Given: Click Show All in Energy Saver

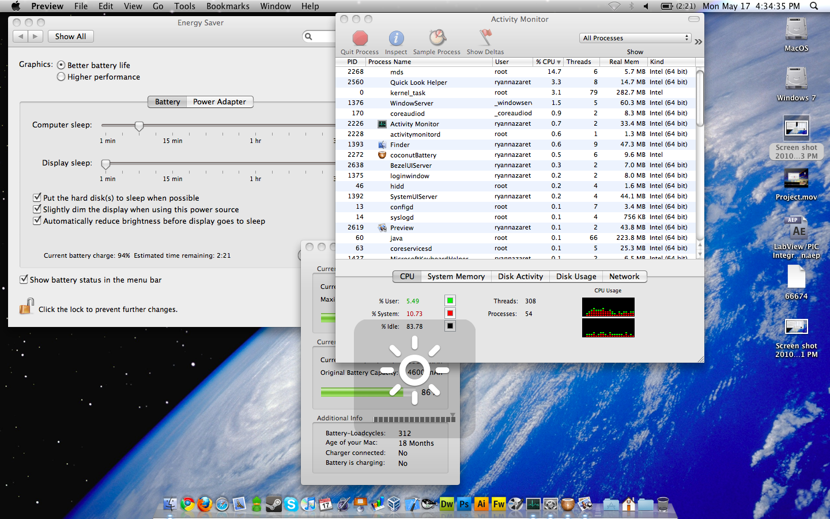Looking at the screenshot, I should point(70,36).
